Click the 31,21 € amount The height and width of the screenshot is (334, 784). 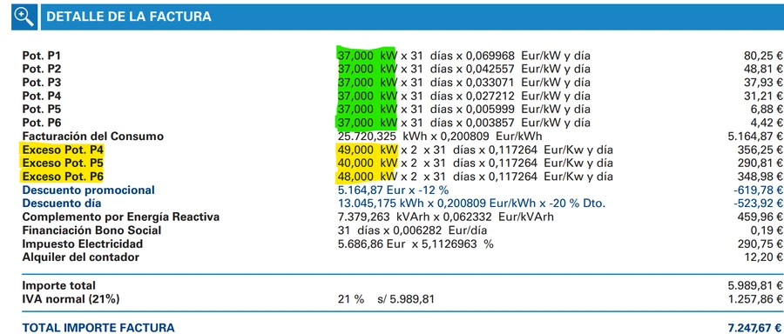click(x=763, y=96)
